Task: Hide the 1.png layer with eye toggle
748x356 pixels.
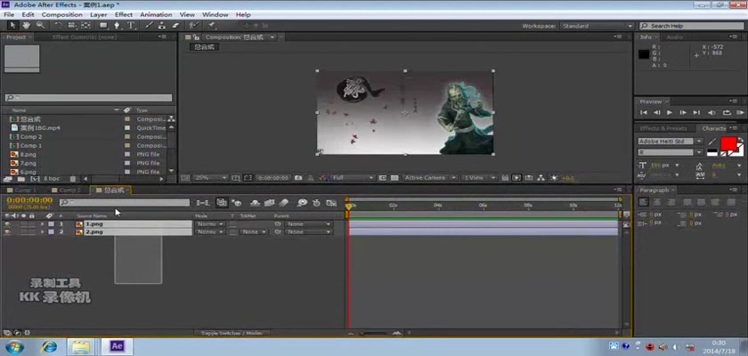Action: pos(7,224)
